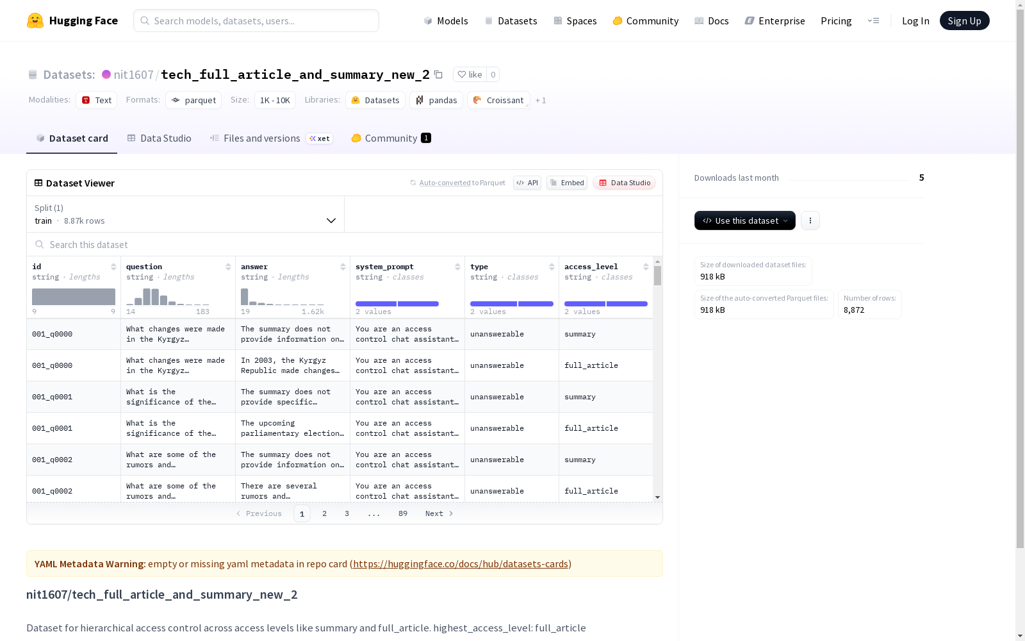The width and height of the screenshot is (1025, 641).
Task: Click the Text modality tag
Action: [97, 100]
